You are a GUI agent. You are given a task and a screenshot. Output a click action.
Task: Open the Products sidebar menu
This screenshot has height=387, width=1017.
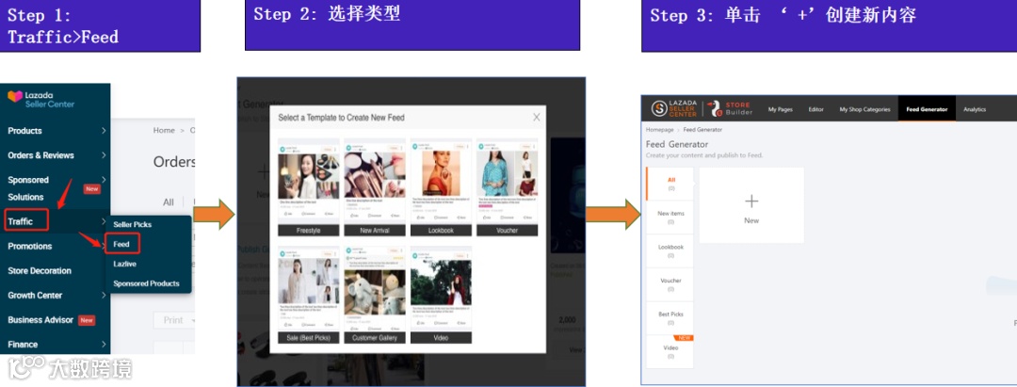click(x=24, y=130)
